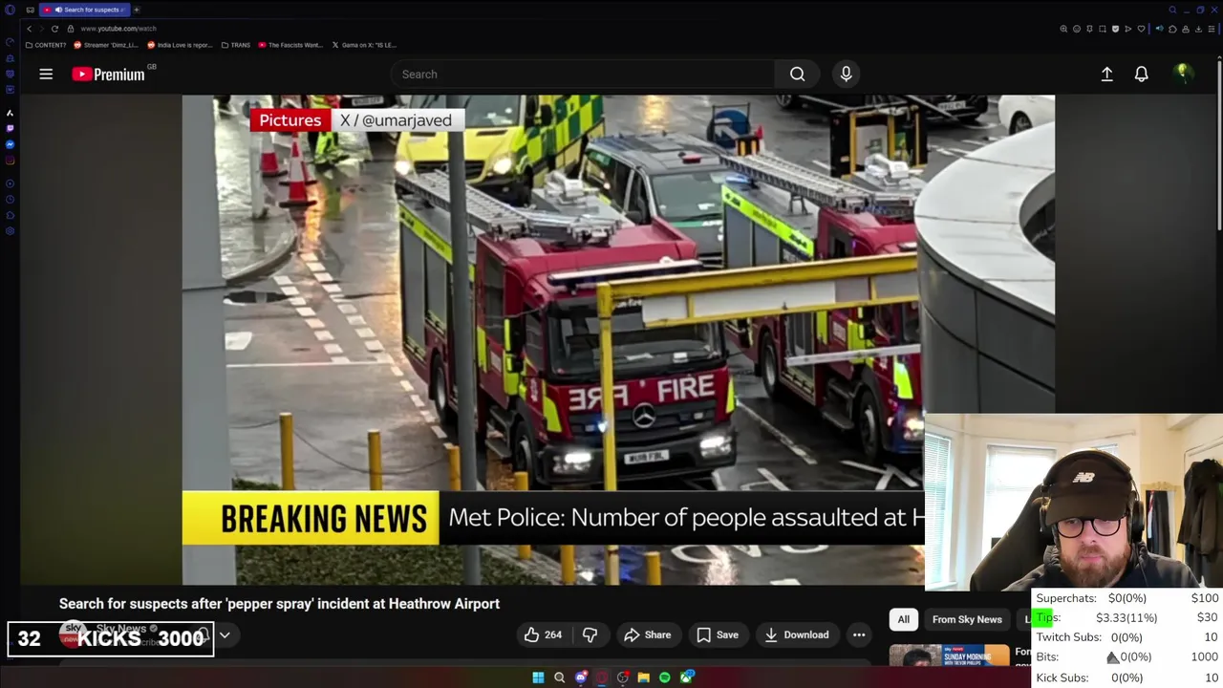Image resolution: width=1223 pixels, height=688 pixels.
Task: Click the send flow arrow icon
Action: coord(1128,29)
